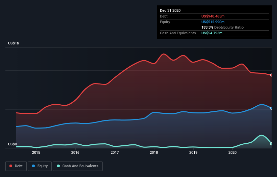Click the US$1b y-axis label

[13, 43]
